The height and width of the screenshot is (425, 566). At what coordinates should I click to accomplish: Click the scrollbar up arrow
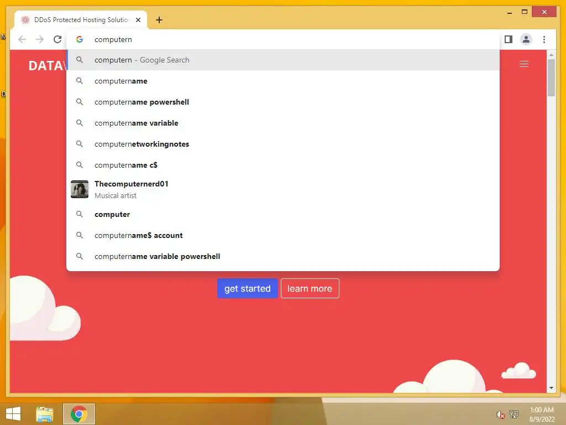[x=551, y=55]
